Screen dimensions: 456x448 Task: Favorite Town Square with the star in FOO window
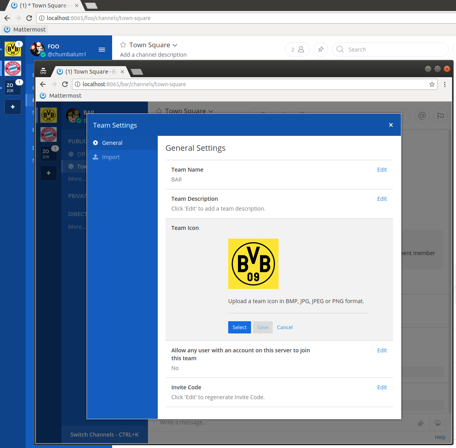click(x=123, y=45)
